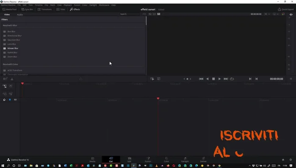The image size is (296, 168).
Task: Toggle loop playback
Action: (x=232, y=79)
